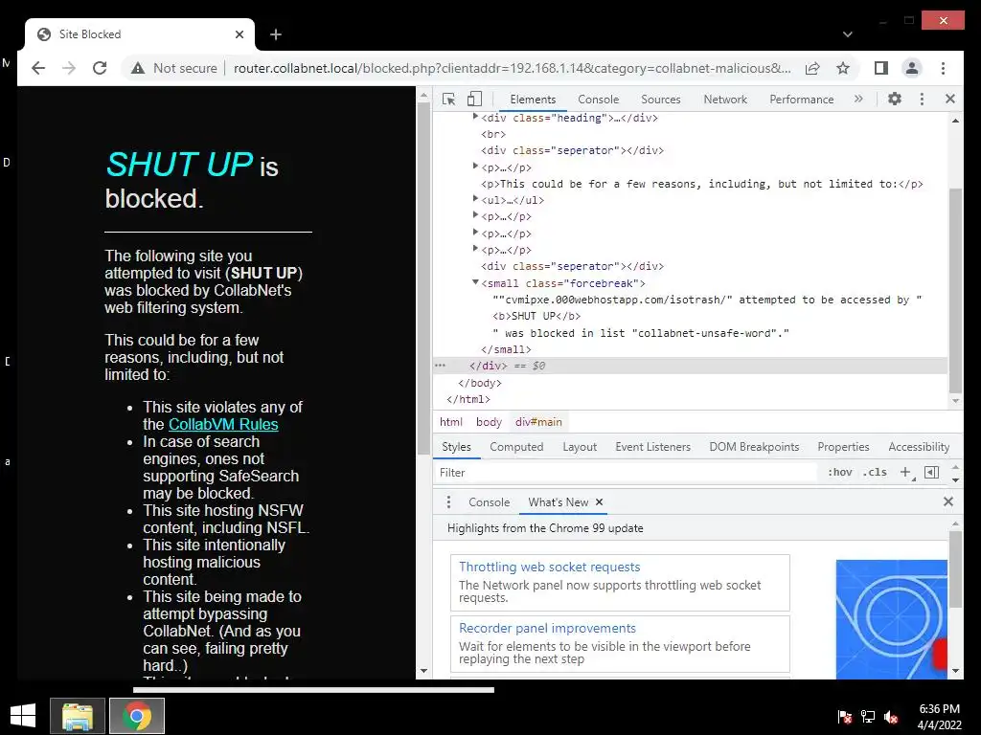The height and width of the screenshot is (735, 981).
Task: Bookmark this page with the star
Action: [843, 68]
